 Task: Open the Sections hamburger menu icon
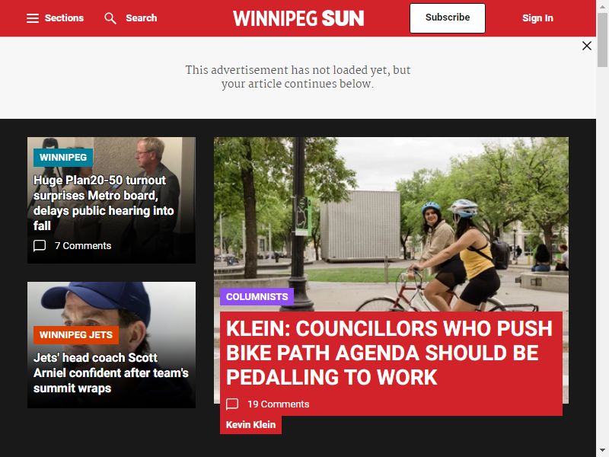pos(33,18)
